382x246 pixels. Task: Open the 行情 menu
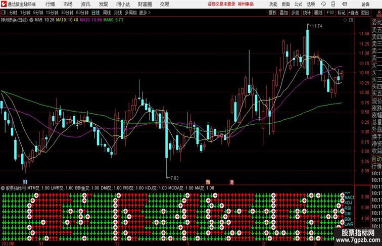[50, 4]
